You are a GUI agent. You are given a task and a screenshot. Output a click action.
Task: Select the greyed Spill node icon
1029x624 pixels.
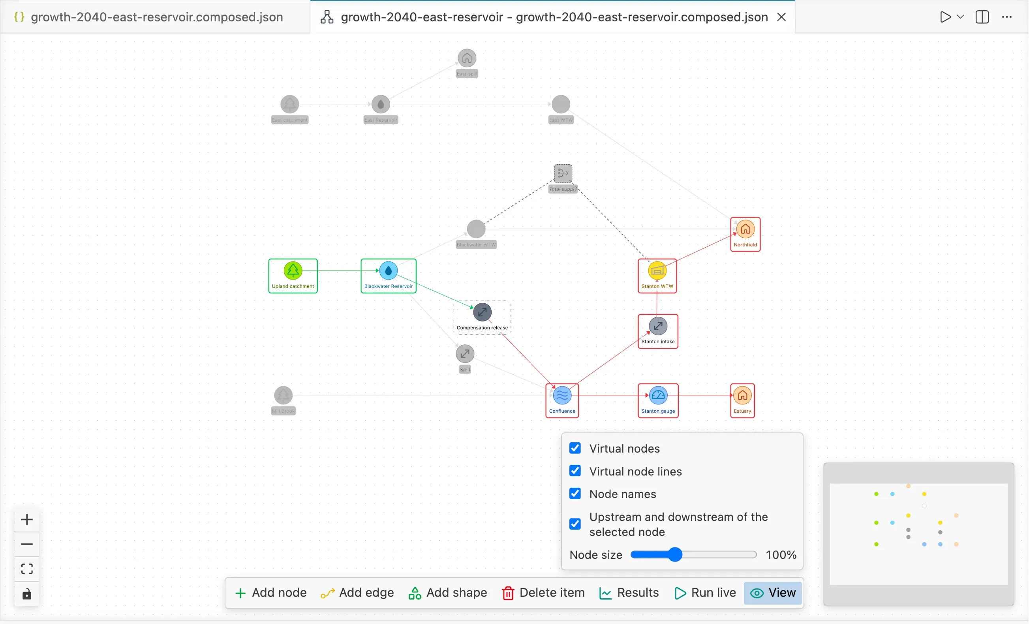pyautogui.click(x=465, y=354)
